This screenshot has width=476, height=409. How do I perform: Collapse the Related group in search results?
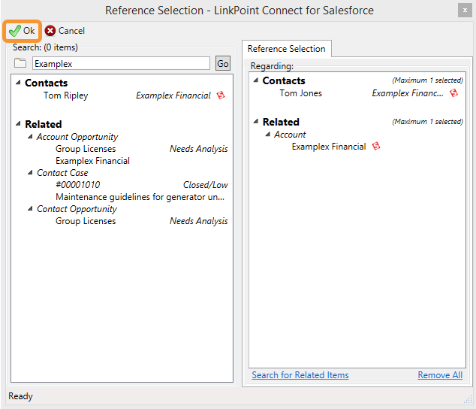(19, 123)
